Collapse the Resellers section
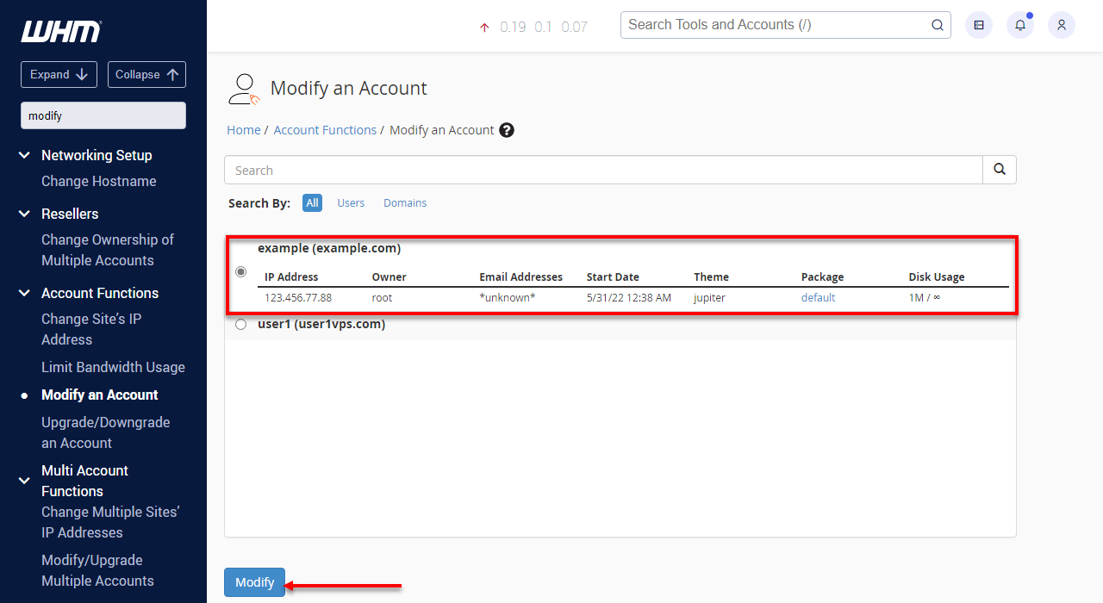This screenshot has width=1103, height=603. click(x=23, y=214)
